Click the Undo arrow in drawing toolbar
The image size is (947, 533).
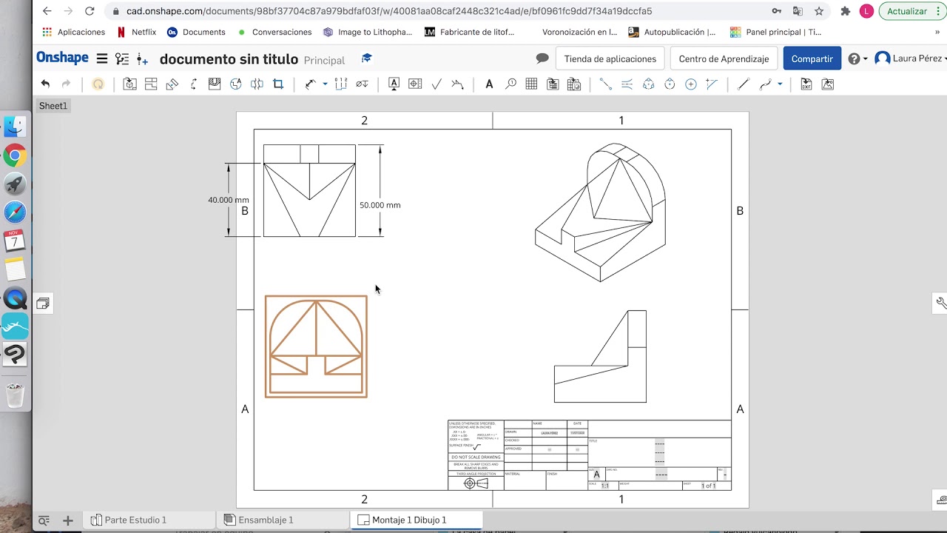point(46,84)
